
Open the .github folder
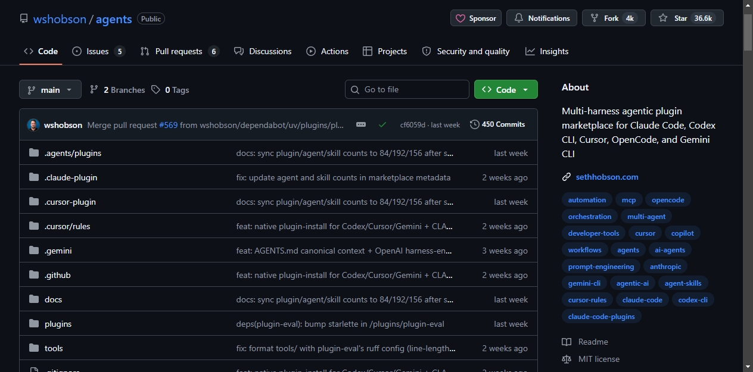[x=57, y=275]
